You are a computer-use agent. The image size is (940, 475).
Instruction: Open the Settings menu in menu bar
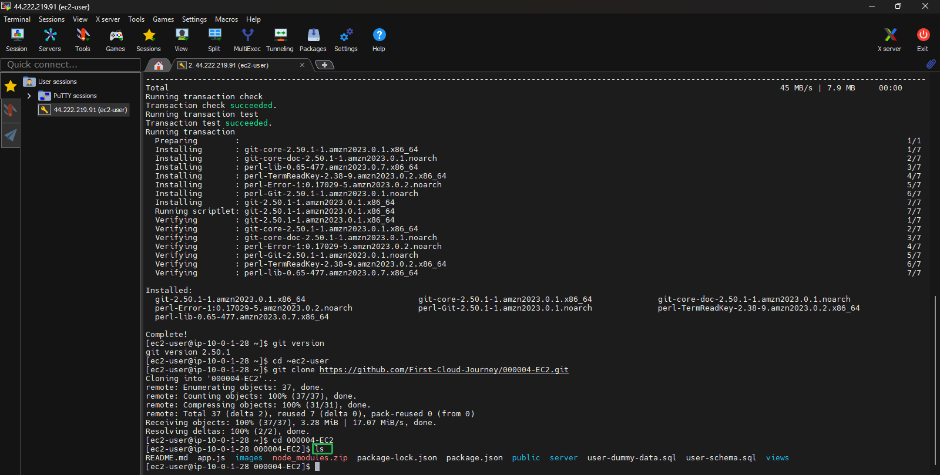point(194,19)
